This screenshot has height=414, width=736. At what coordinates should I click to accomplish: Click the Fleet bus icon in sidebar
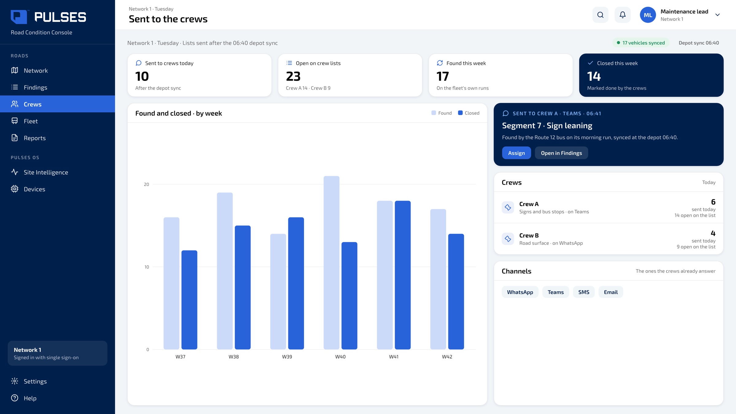(14, 121)
